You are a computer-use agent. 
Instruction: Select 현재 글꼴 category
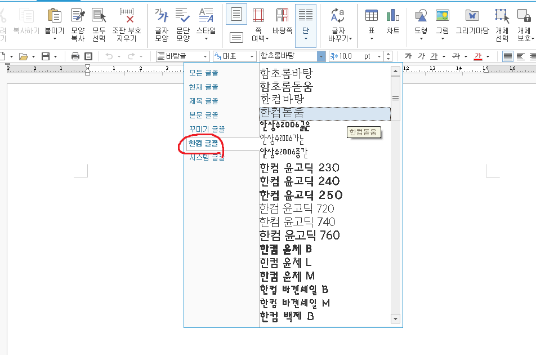point(204,87)
